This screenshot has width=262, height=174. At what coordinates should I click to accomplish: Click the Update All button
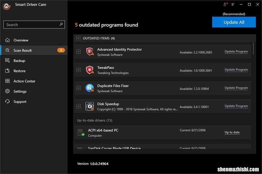pyautogui.click(x=234, y=22)
